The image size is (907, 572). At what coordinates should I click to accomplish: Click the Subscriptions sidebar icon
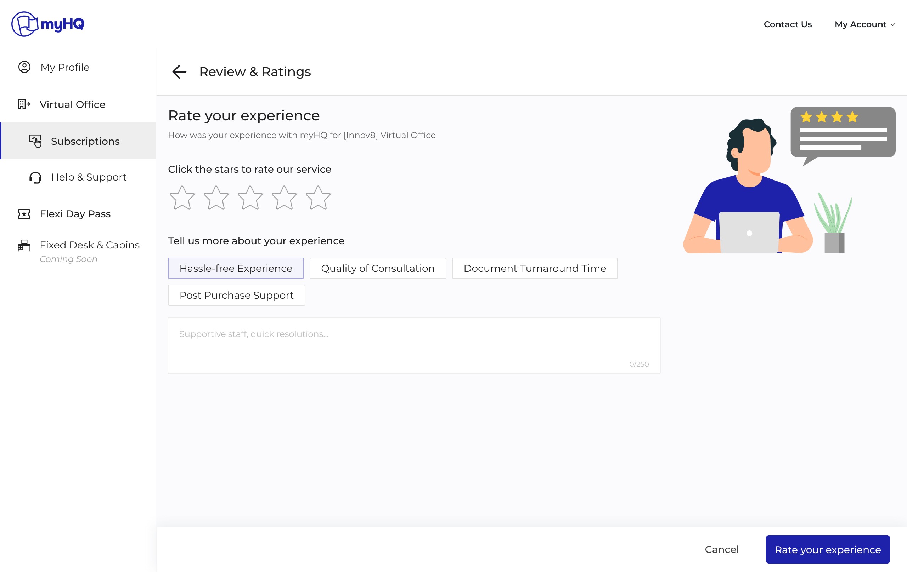pyautogui.click(x=35, y=141)
